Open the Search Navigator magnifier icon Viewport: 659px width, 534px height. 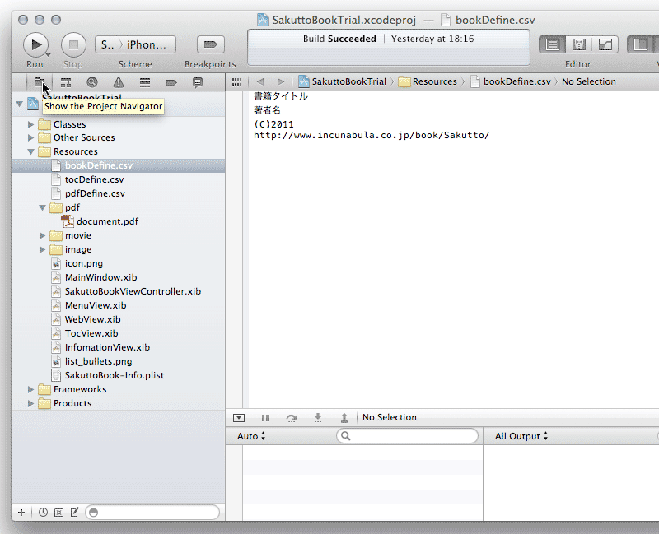92,82
